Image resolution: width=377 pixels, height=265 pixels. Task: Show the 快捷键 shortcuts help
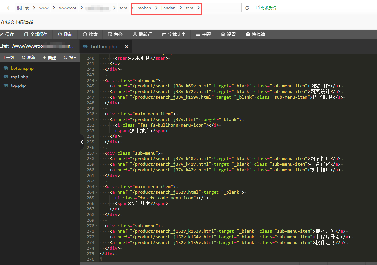tap(255, 34)
